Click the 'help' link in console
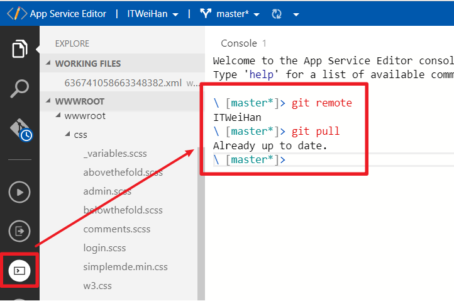This screenshot has width=454, height=301. point(261,74)
